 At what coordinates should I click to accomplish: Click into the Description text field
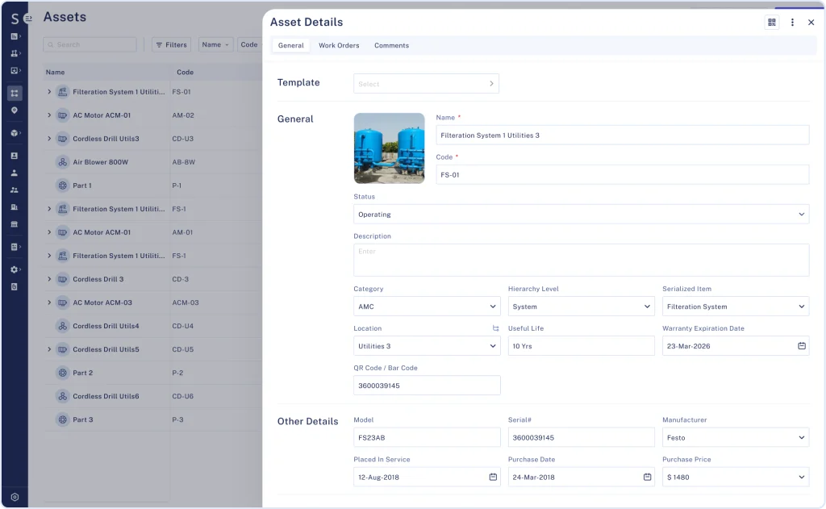[581, 260]
